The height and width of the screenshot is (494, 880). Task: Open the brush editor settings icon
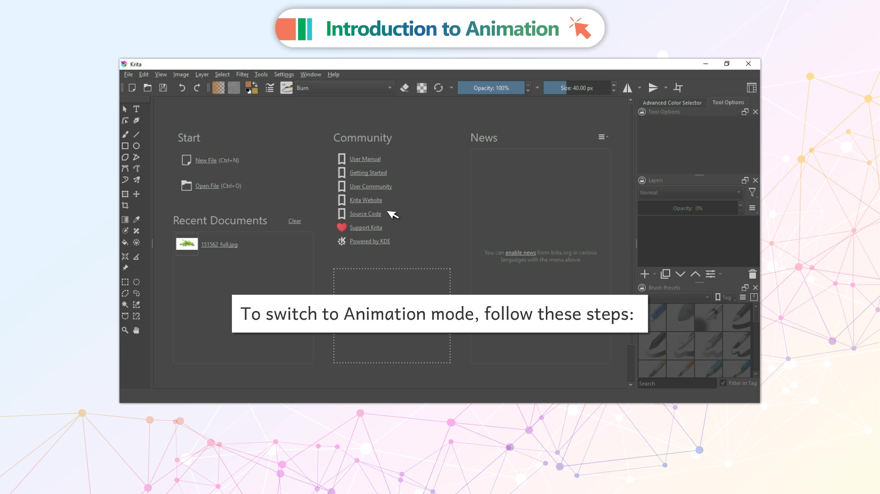[269, 88]
